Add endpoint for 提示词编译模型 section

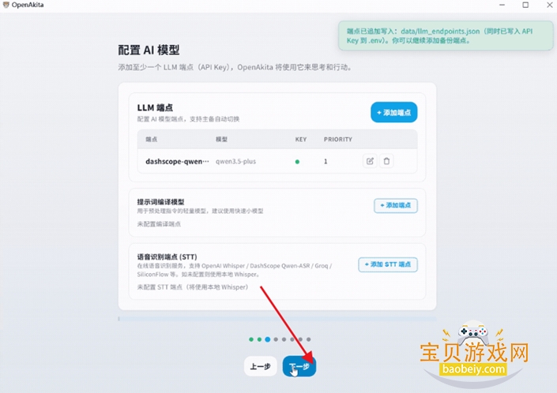(395, 205)
